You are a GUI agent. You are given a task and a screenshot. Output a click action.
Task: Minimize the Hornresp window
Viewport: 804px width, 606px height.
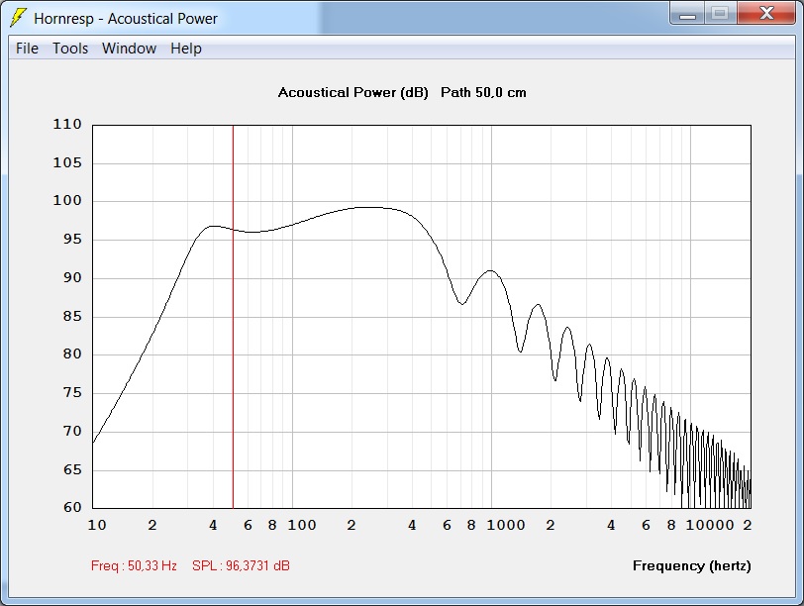click(x=687, y=13)
